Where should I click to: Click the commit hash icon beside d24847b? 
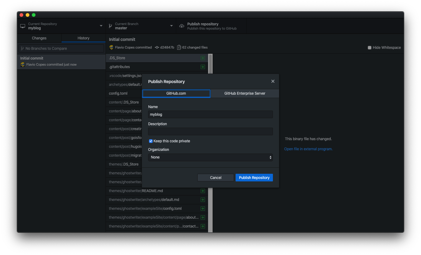tap(157, 47)
